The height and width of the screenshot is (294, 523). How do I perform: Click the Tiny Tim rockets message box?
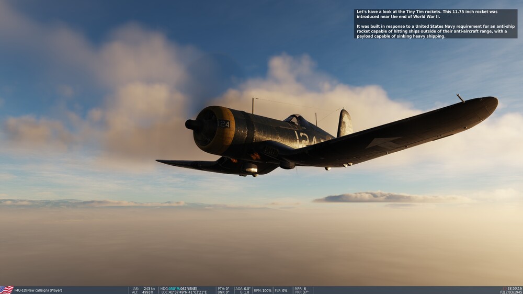pos(435,24)
